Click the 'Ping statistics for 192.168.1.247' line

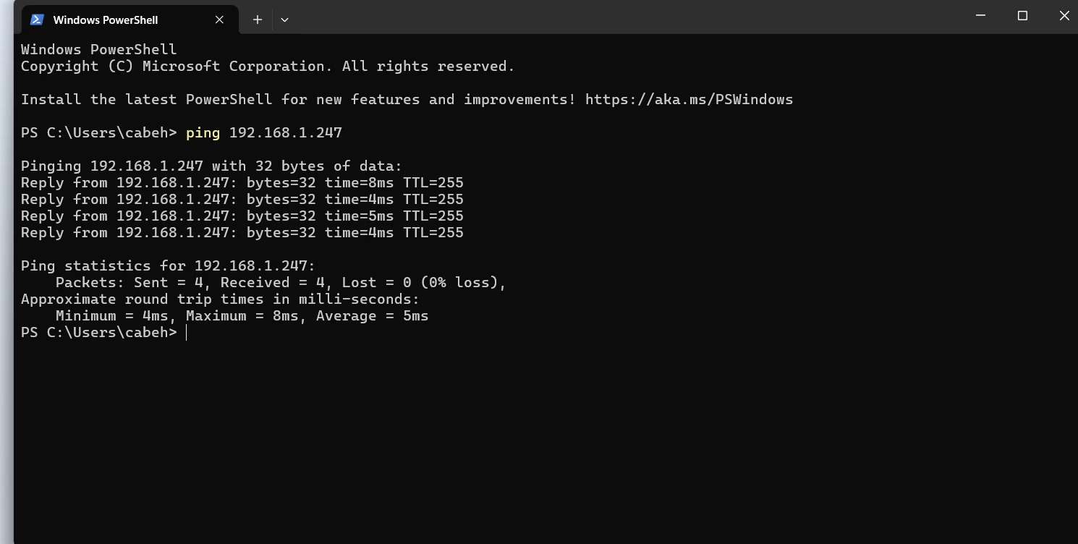tap(168, 266)
